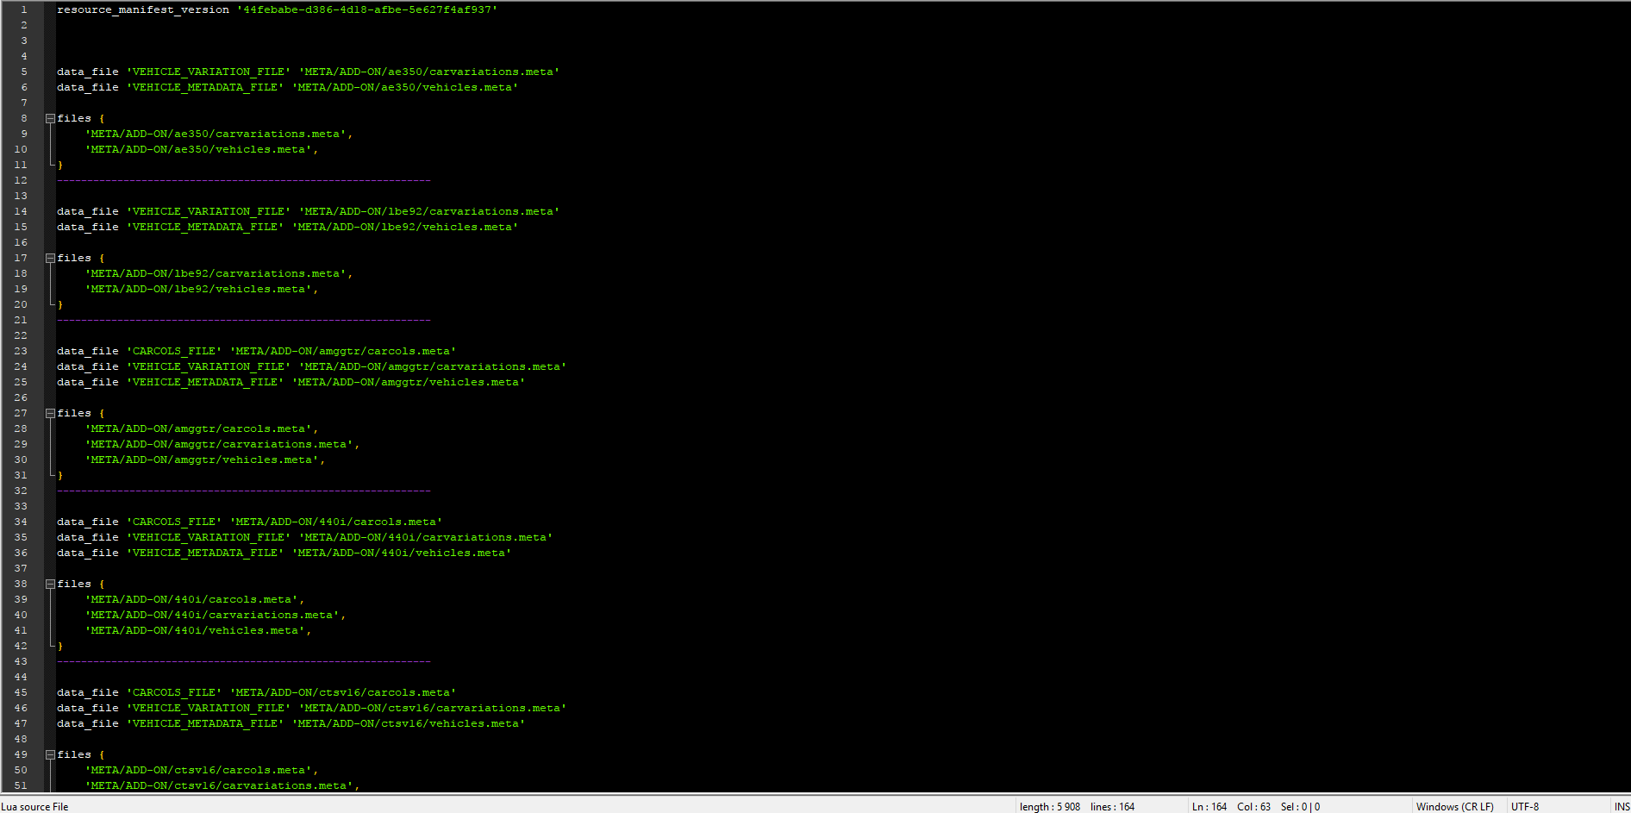Click the data_file keyword on line 36
This screenshot has height=813, width=1631.
(88, 553)
